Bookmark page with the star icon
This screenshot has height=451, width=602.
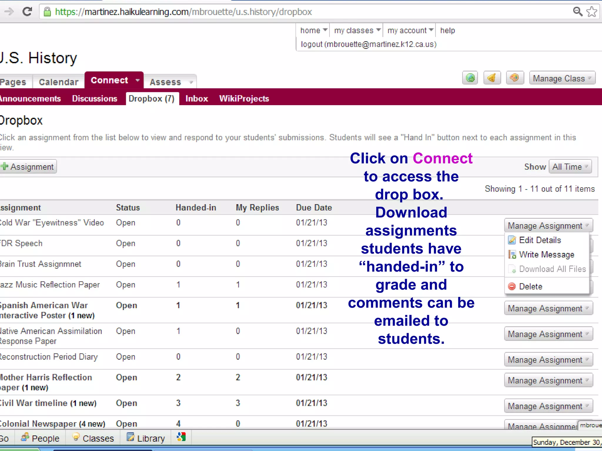click(592, 12)
